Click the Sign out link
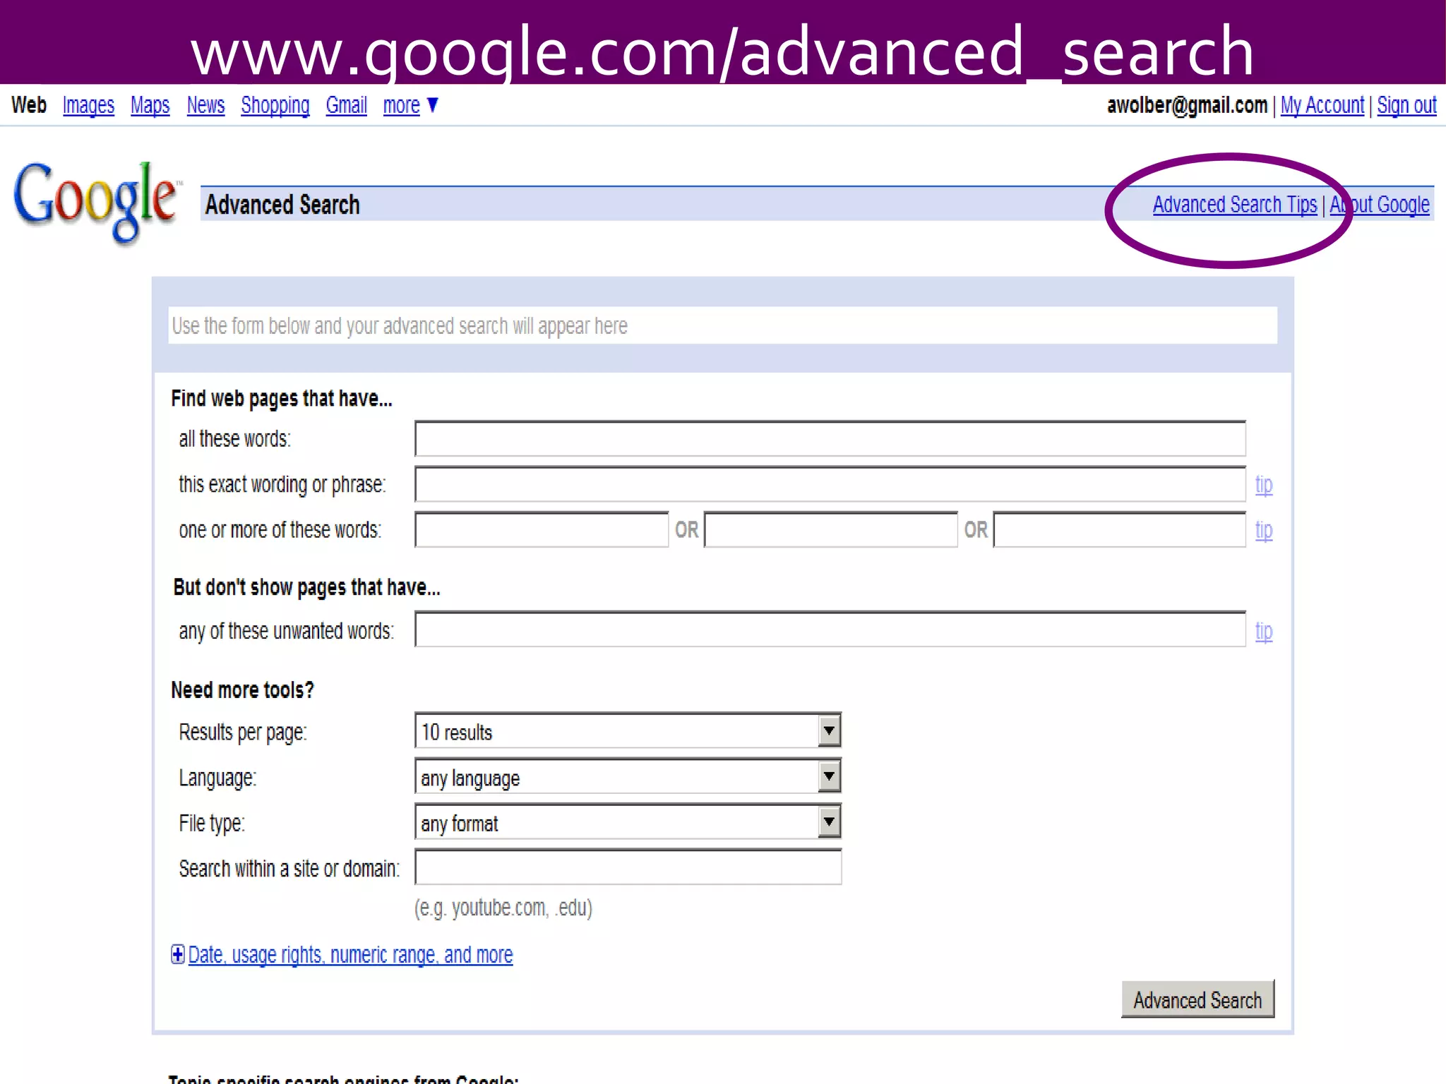Screen dimensions: 1446x1084 pos(1406,105)
